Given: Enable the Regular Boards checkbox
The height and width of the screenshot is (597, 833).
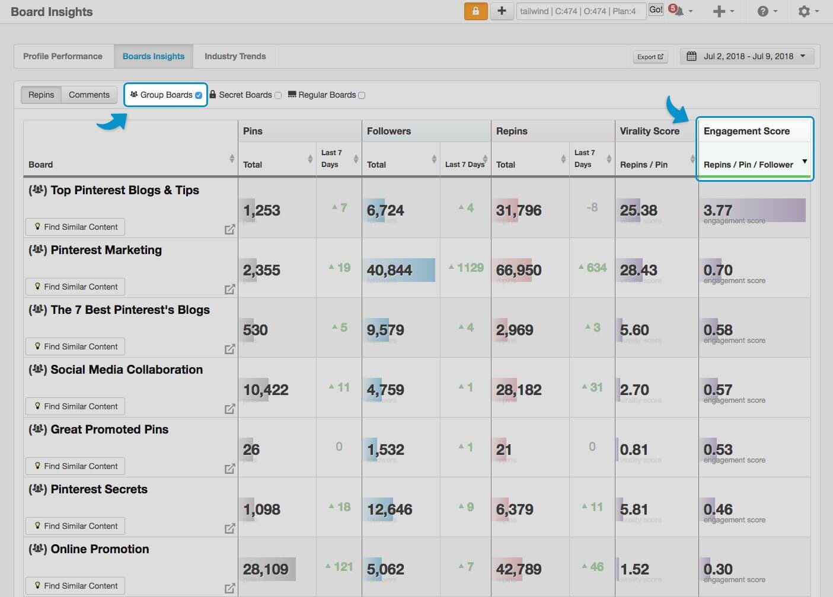Looking at the screenshot, I should [362, 95].
